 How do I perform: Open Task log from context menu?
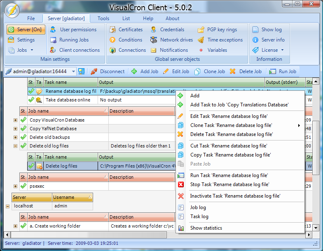point(240,216)
